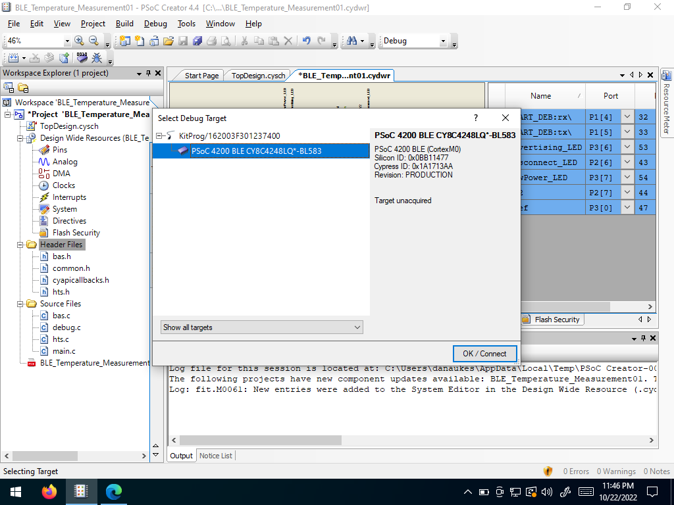Pin the Workspace Explorer panel
The height and width of the screenshot is (505, 674).
coord(148,73)
